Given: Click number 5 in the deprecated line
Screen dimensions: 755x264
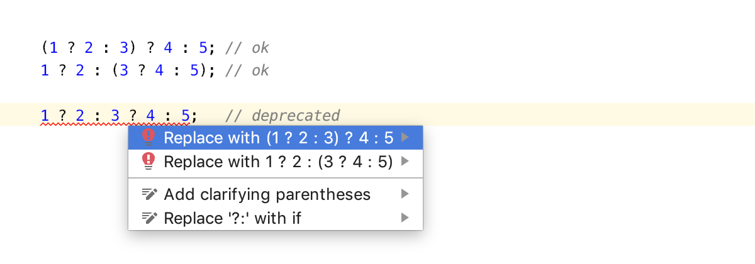Looking at the screenshot, I should 185,116.
